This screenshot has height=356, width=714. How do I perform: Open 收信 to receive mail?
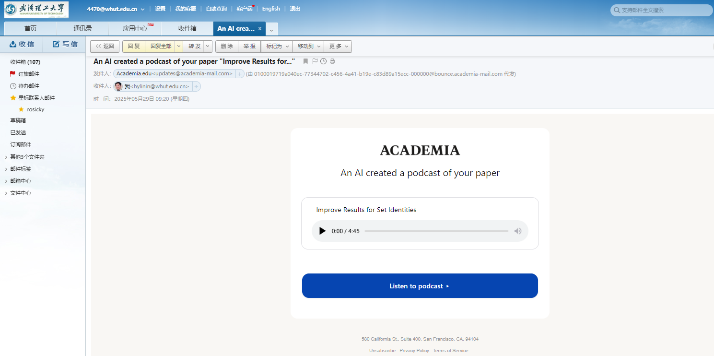click(22, 44)
